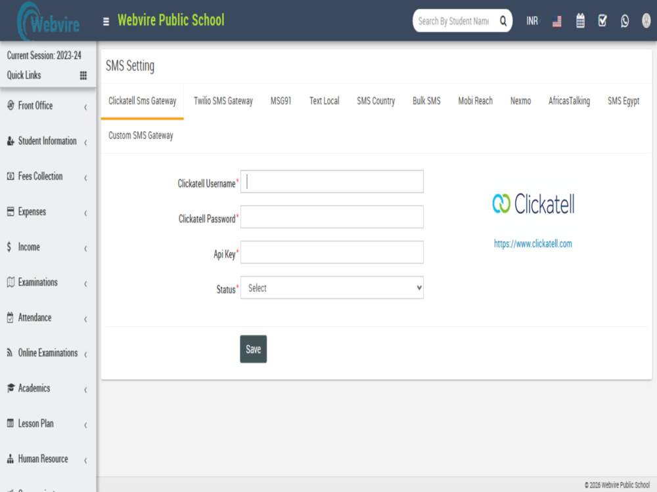Click the Academics graduation cap icon

(11, 388)
